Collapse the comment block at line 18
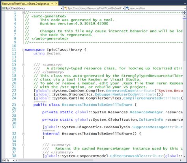Screen dimensions: 187x163 [x=23, y=76]
